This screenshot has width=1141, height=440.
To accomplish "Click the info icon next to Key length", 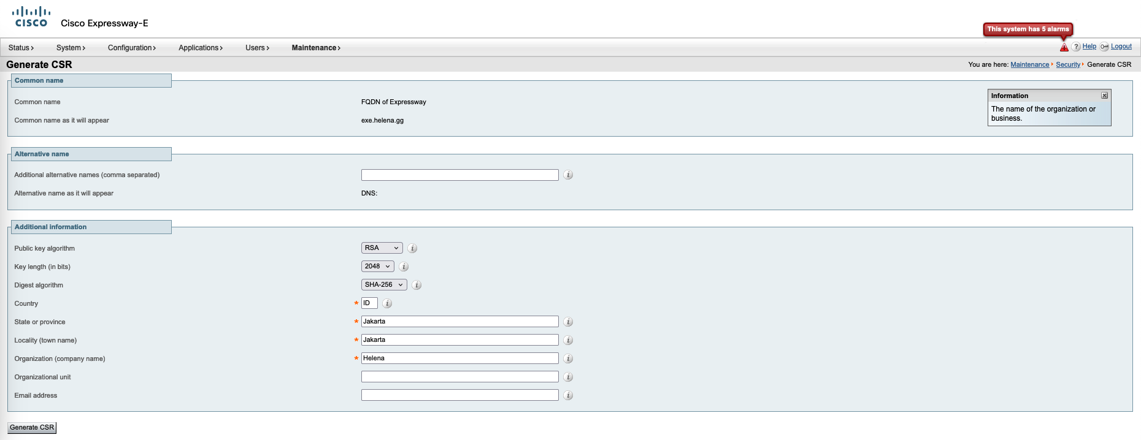I will tap(404, 267).
